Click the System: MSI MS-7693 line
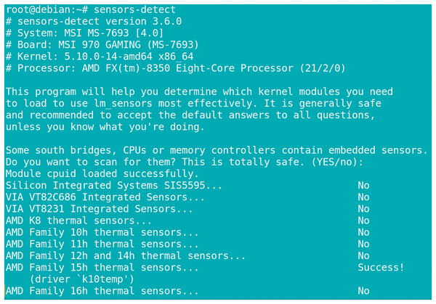The image size is (436, 304). click(84, 33)
